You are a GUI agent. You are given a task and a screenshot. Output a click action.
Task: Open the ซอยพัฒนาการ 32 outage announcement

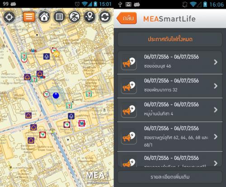click(x=170, y=86)
